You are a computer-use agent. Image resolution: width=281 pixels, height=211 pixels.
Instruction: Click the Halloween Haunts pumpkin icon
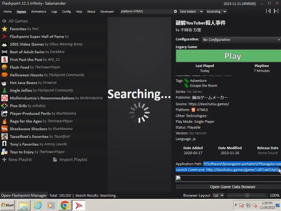click(x=4, y=75)
